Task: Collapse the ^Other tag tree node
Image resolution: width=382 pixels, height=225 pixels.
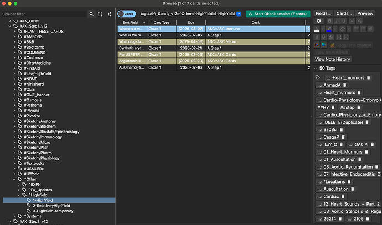Action: point(14,179)
